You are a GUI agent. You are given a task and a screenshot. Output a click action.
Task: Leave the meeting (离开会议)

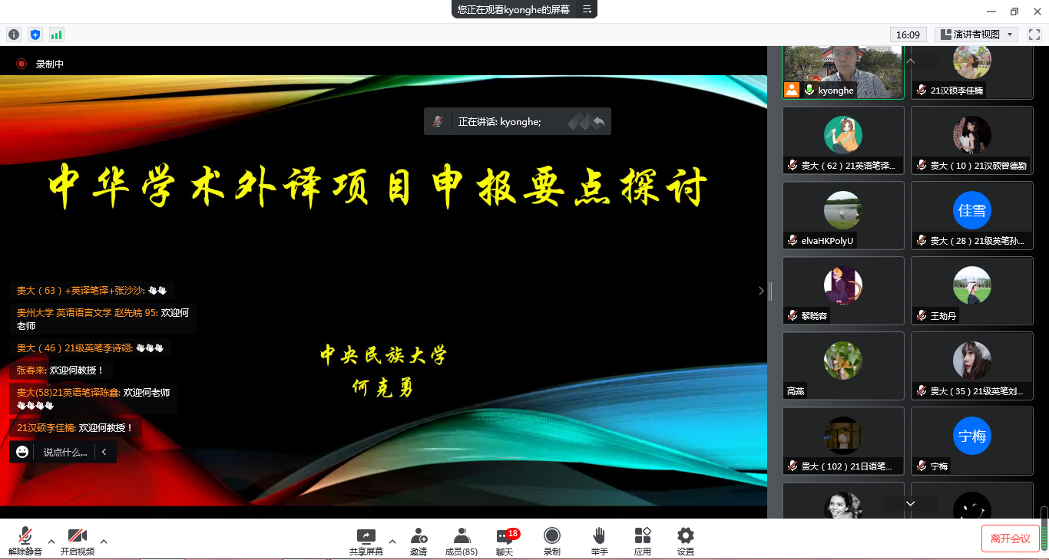[1010, 539]
